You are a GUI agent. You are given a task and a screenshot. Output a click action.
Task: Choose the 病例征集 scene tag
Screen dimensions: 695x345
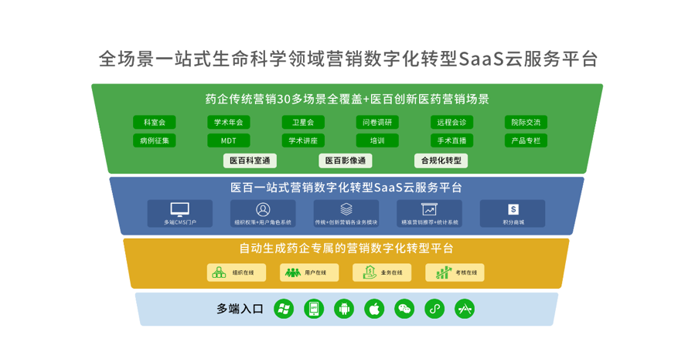click(155, 140)
